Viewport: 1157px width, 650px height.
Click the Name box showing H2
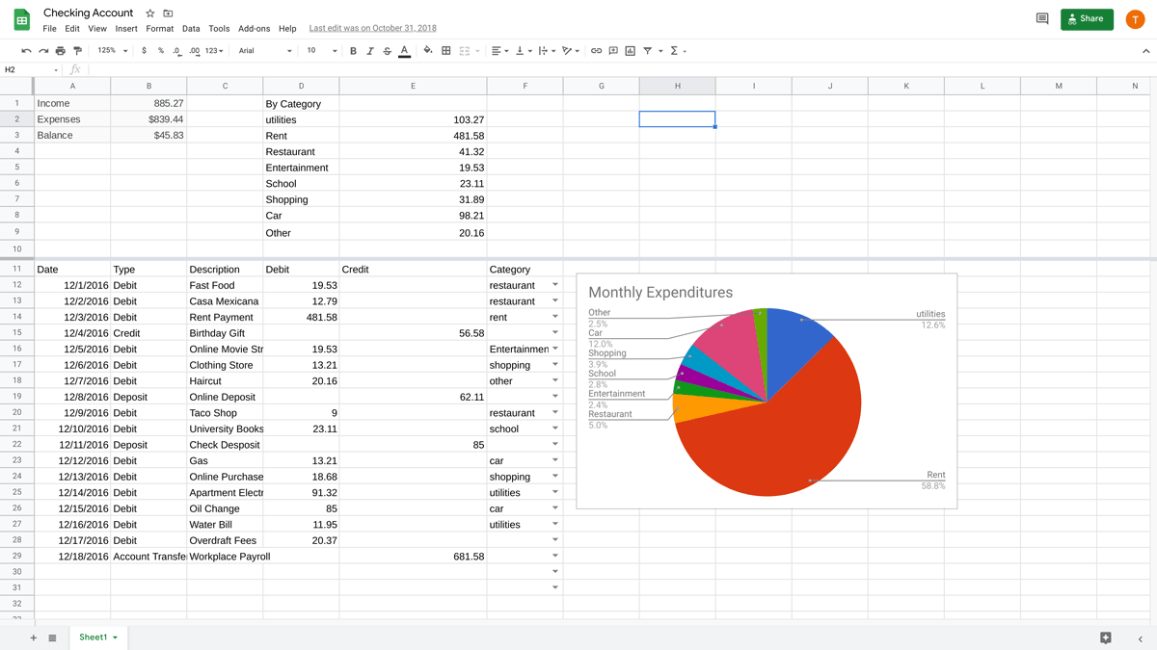pos(29,69)
